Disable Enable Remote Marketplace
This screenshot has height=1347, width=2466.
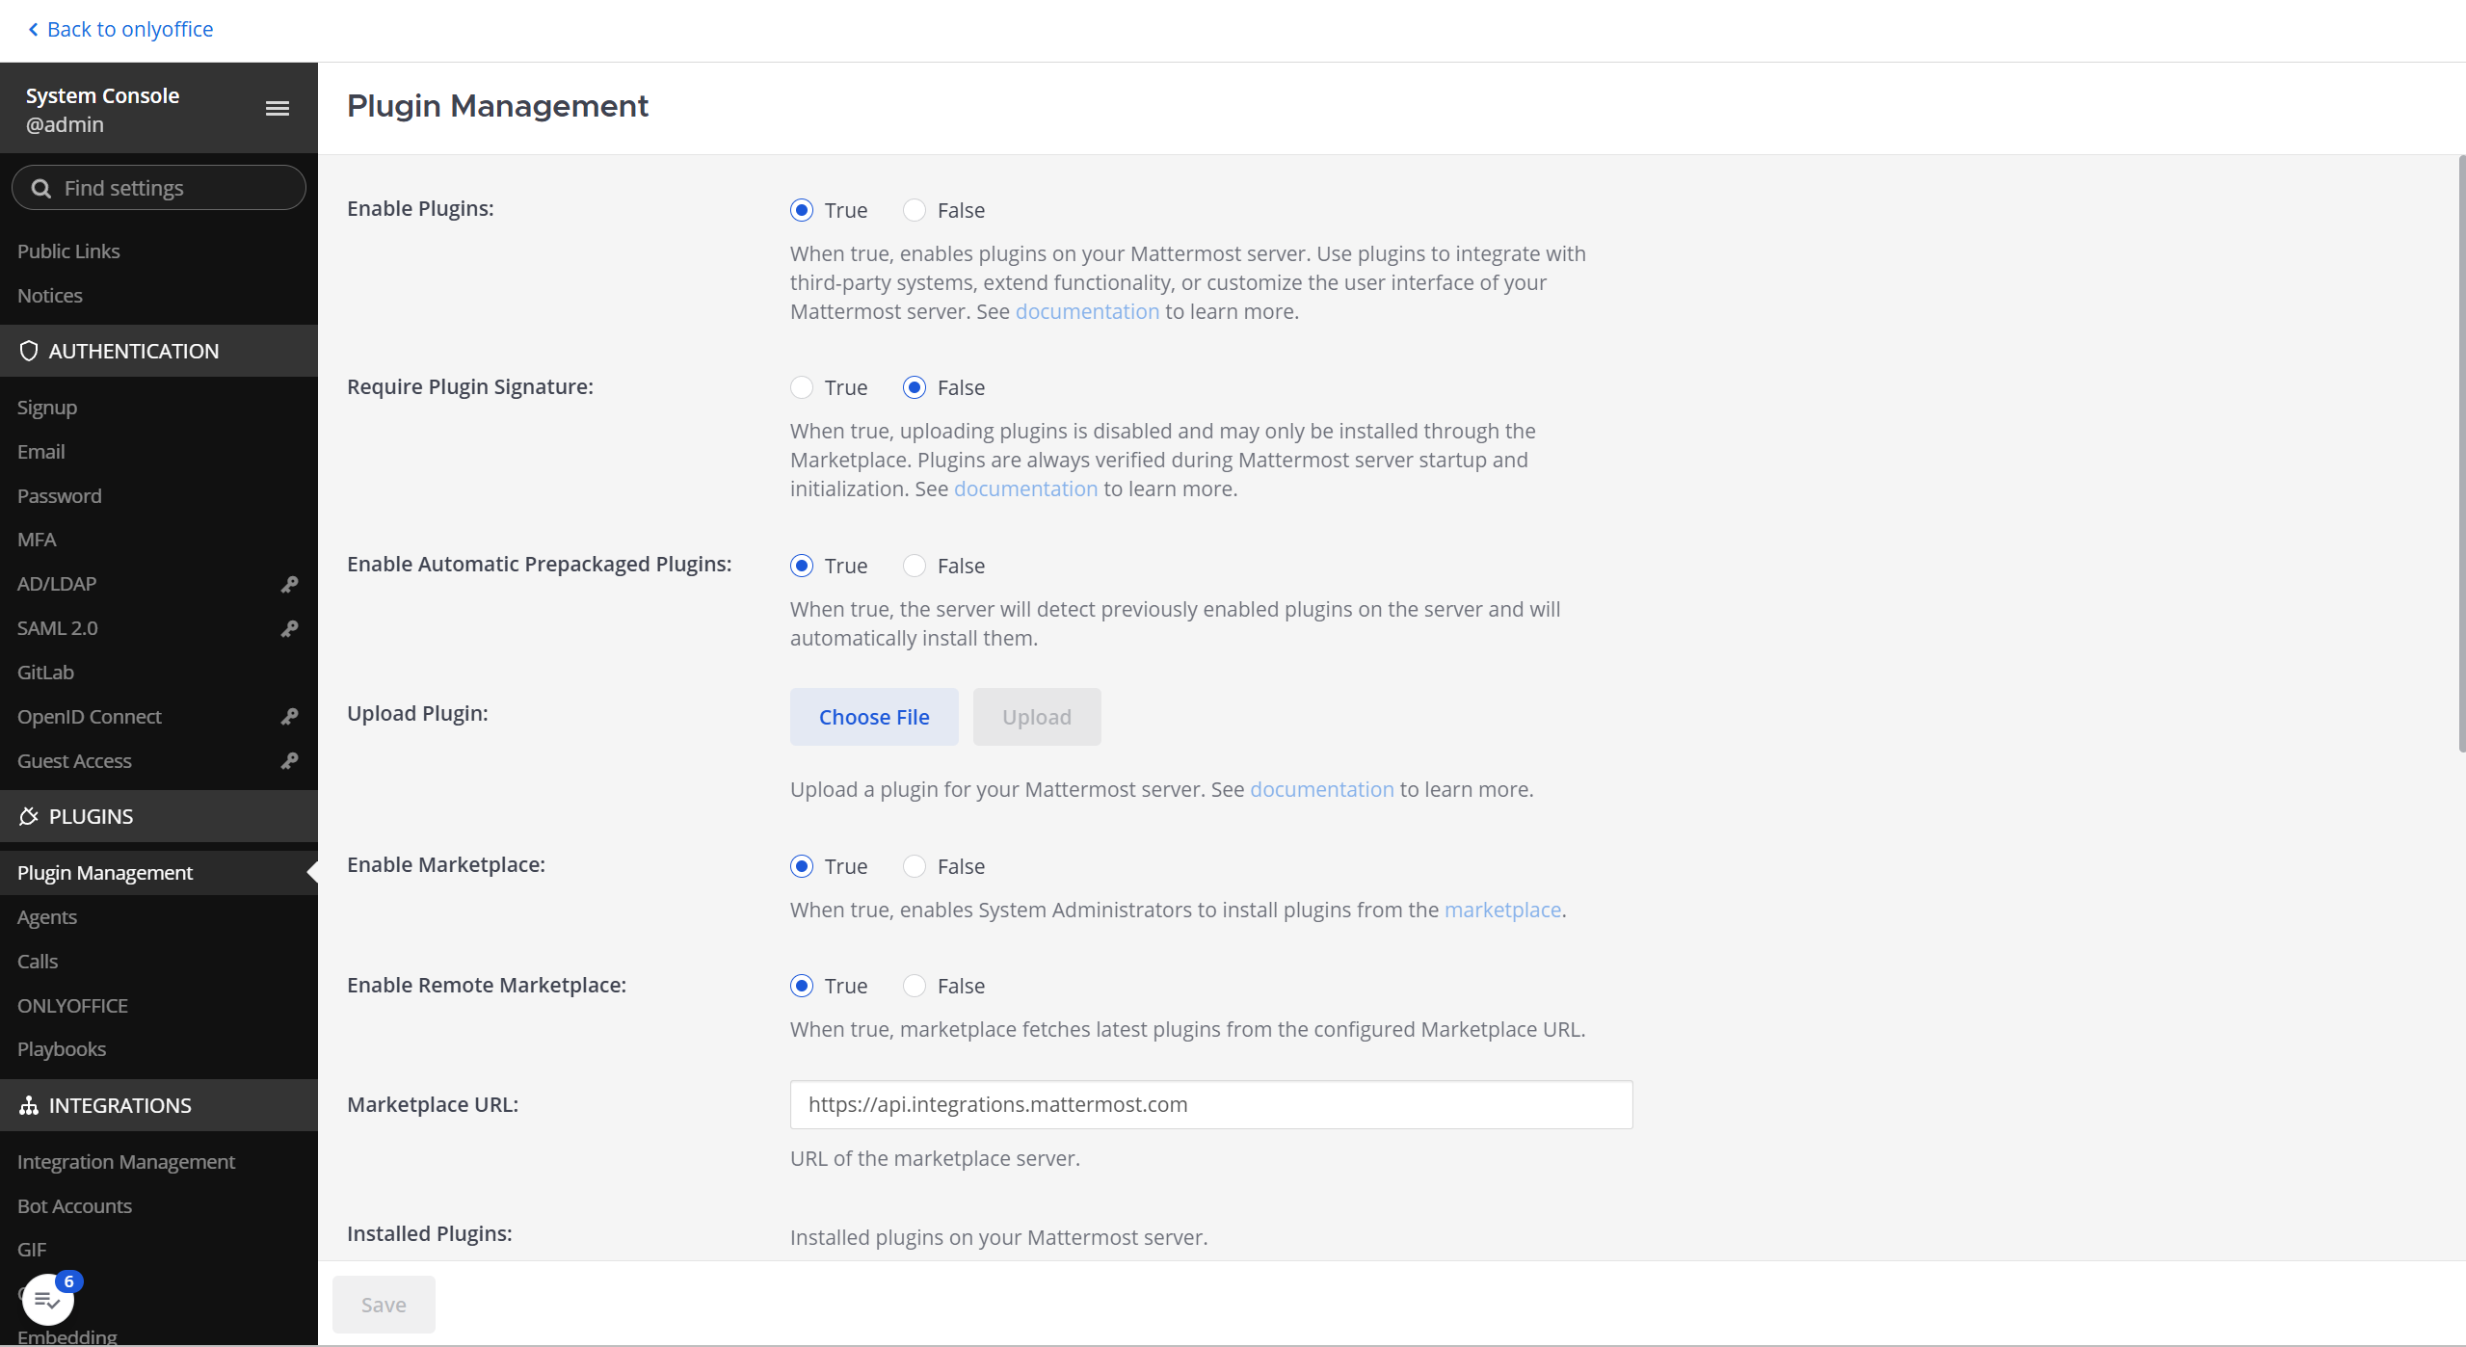[914, 985]
